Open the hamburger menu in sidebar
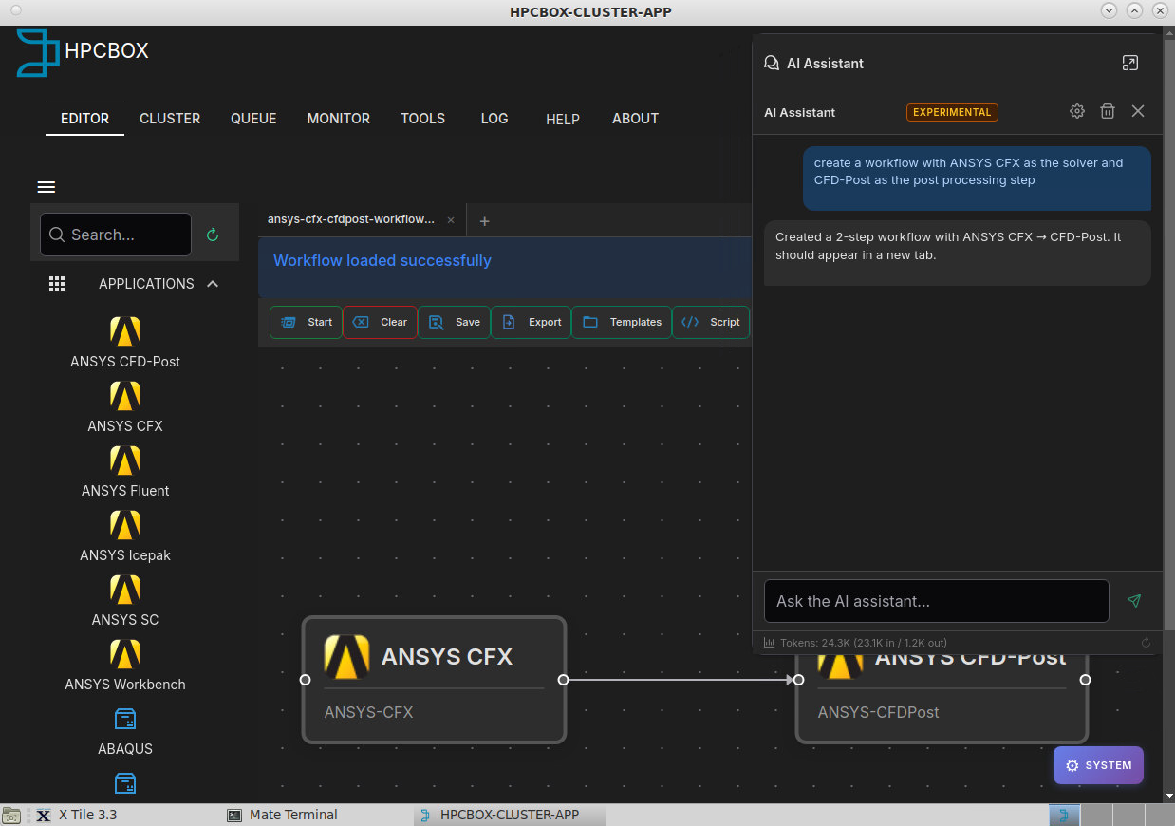1175x826 pixels. tap(46, 187)
